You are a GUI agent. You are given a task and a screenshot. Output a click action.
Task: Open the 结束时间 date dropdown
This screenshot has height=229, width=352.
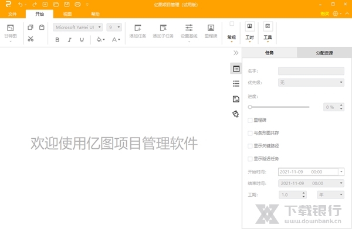(x=311, y=183)
